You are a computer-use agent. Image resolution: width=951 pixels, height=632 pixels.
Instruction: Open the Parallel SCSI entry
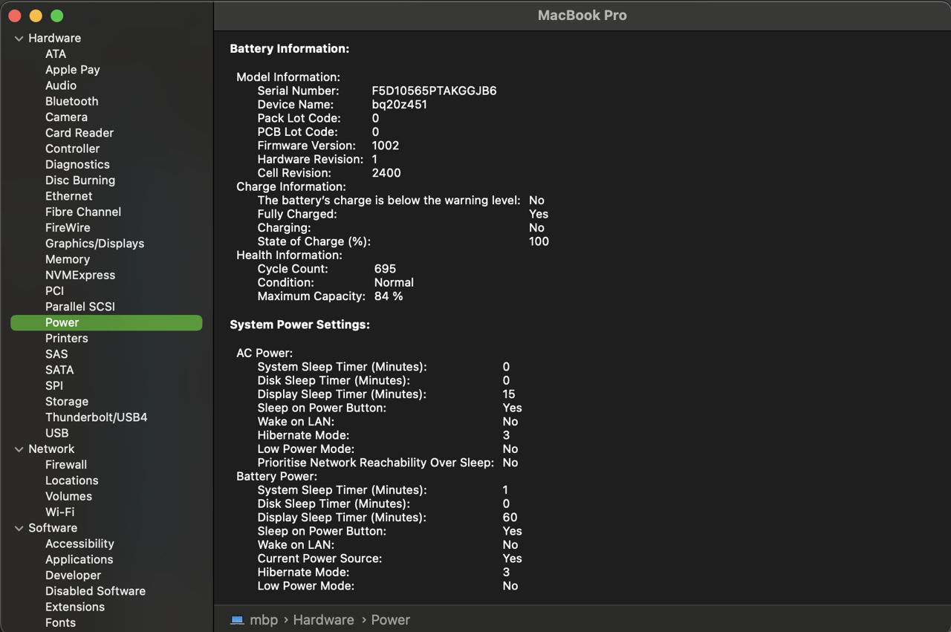pyautogui.click(x=80, y=307)
